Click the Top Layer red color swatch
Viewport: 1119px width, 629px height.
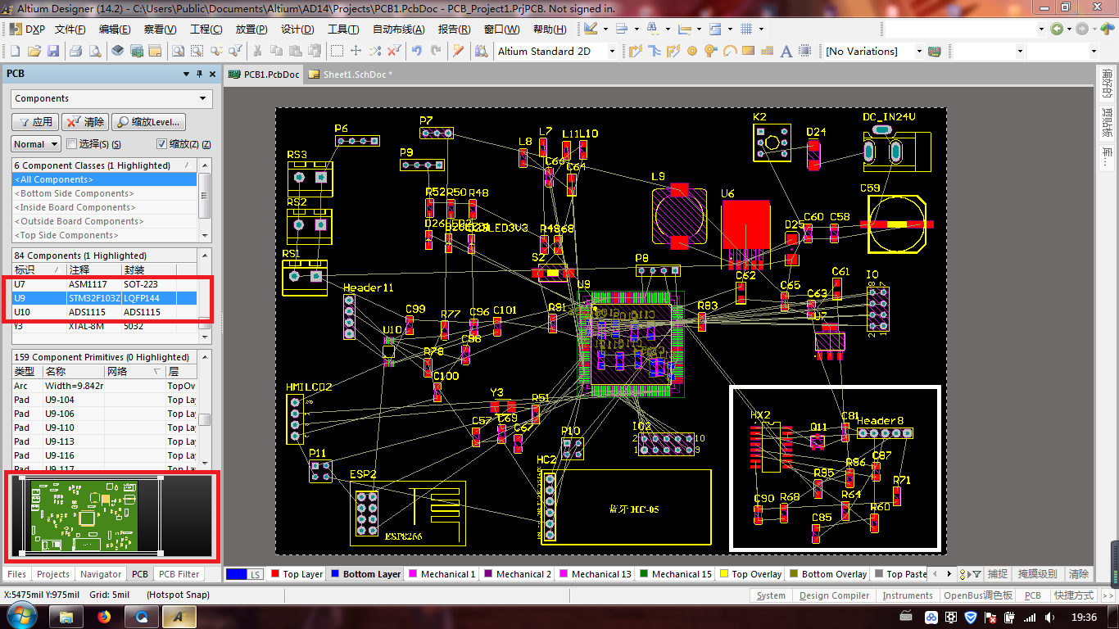pos(275,574)
